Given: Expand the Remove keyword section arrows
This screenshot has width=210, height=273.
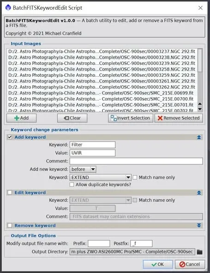Looking at the screenshot, I should [x=199, y=225].
